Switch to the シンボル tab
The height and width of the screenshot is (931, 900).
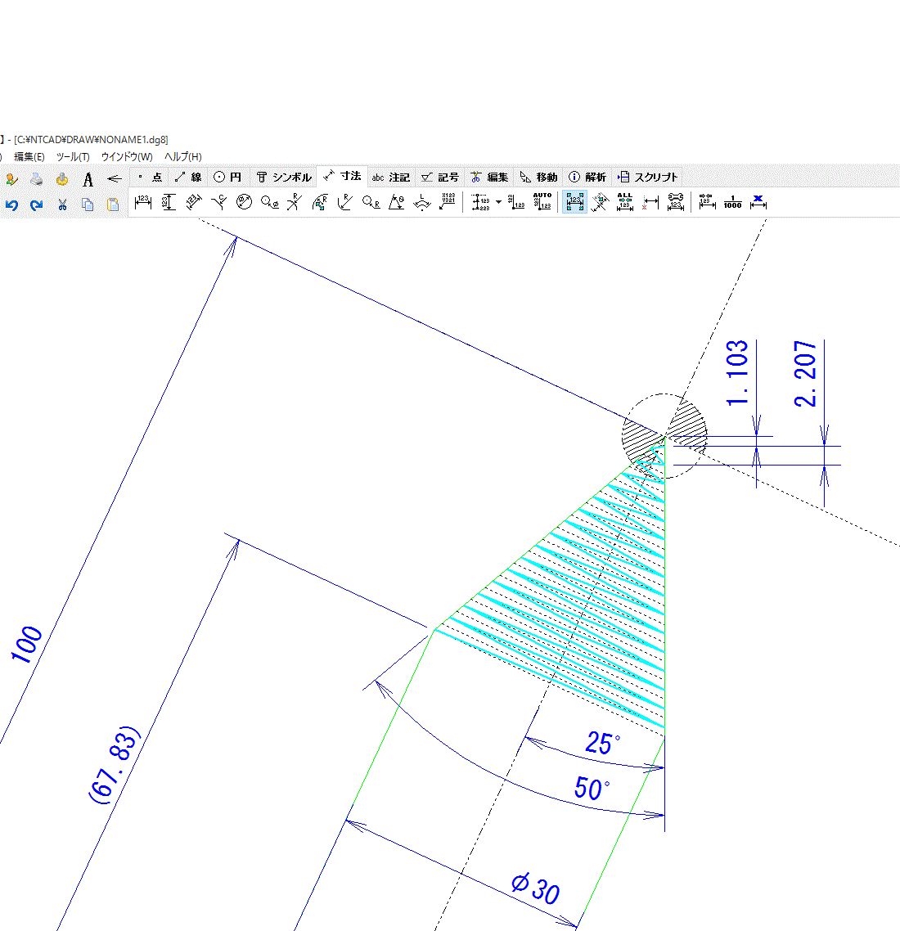(283, 177)
